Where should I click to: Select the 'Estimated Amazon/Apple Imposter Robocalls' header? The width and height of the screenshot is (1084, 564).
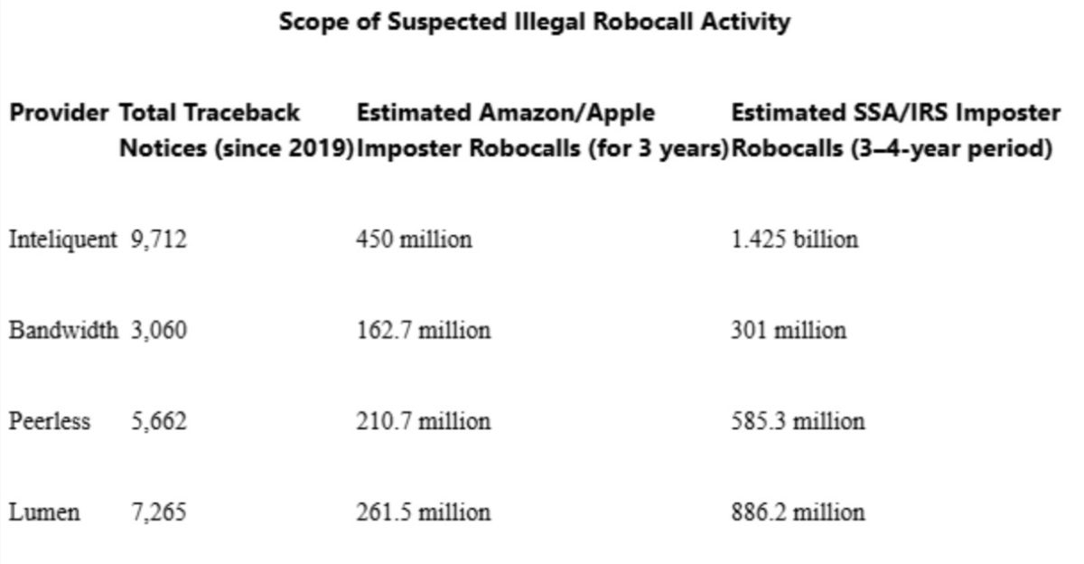[x=540, y=131]
